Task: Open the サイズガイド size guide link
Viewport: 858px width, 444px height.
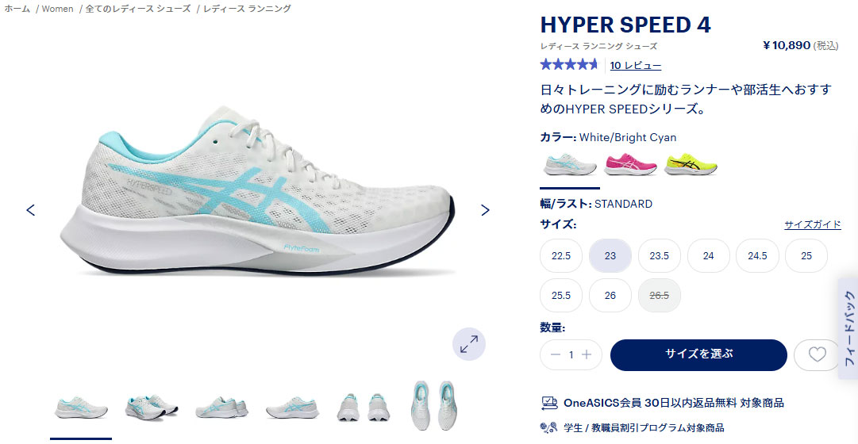Action: (813, 224)
